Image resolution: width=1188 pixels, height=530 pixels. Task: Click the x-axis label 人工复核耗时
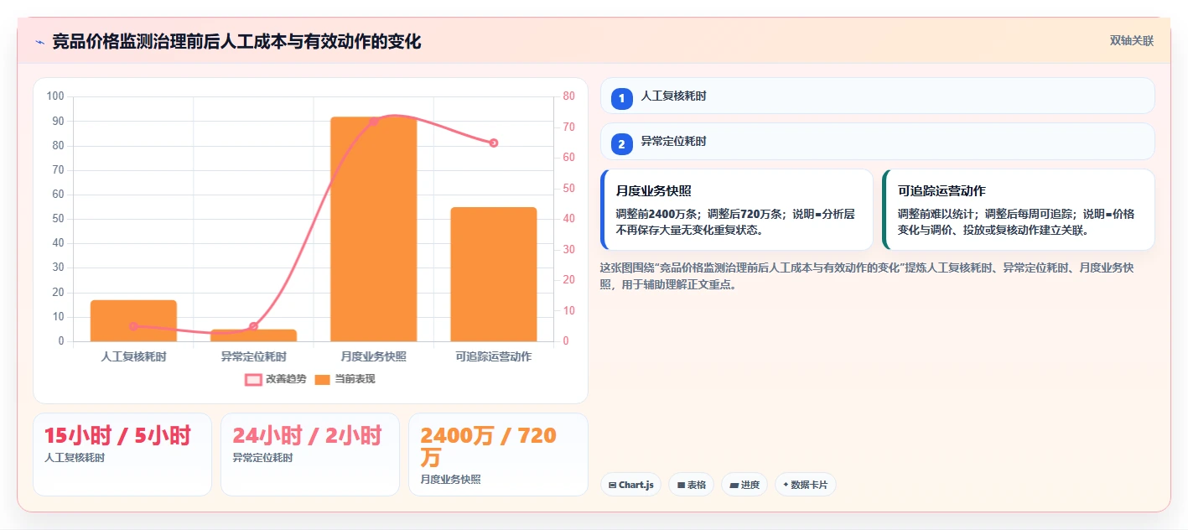(x=133, y=356)
